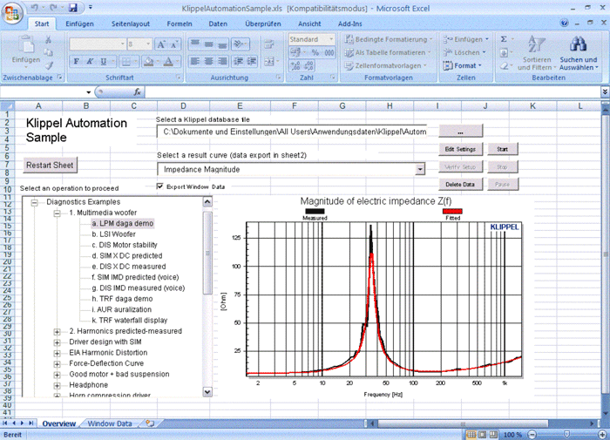Open the Seitenlayout ribbon tab
Viewport: 610px width, 440px height.
pyautogui.click(x=131, y=24)
